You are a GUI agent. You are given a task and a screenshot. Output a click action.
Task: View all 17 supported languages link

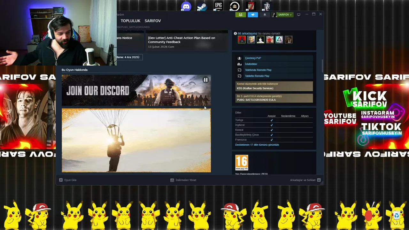coord(257,145)
